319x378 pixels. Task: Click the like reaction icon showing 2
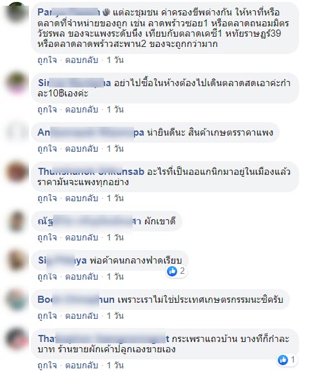[172, 271]
